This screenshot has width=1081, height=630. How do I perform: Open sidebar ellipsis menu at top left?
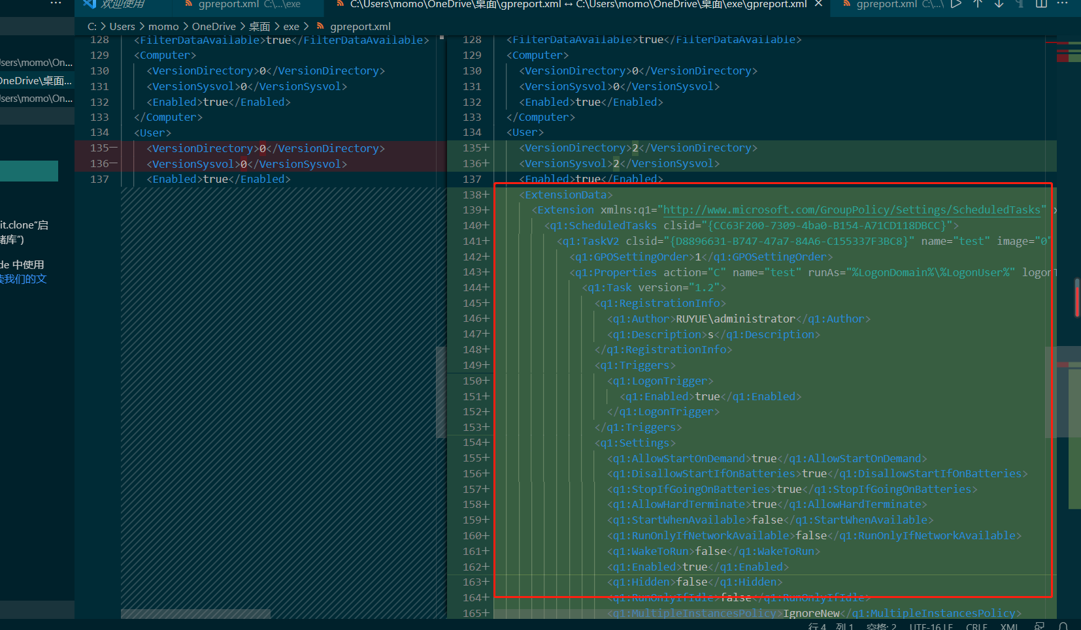point(56,4)
